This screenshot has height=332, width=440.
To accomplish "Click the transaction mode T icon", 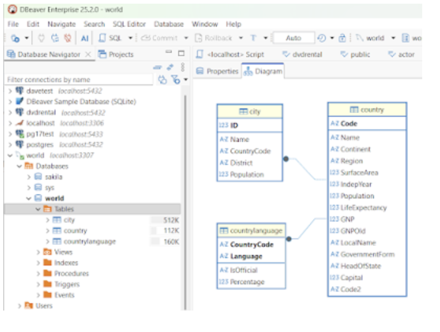I will (253, 38).
